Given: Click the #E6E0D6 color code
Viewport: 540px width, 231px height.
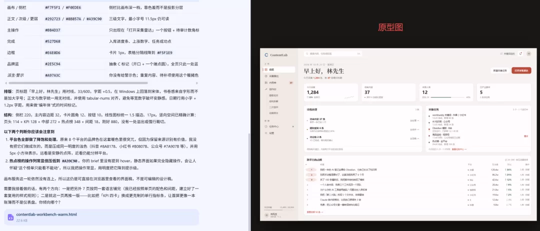Looking at the screenshot, I should click(x=52, y=52).
